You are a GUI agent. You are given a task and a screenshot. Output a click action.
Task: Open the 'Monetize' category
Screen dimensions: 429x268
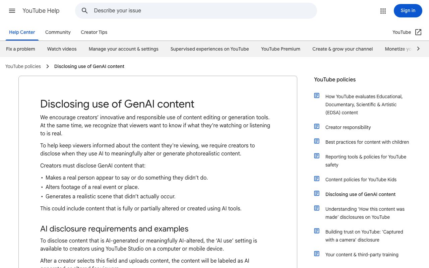[x=398, y=49]
